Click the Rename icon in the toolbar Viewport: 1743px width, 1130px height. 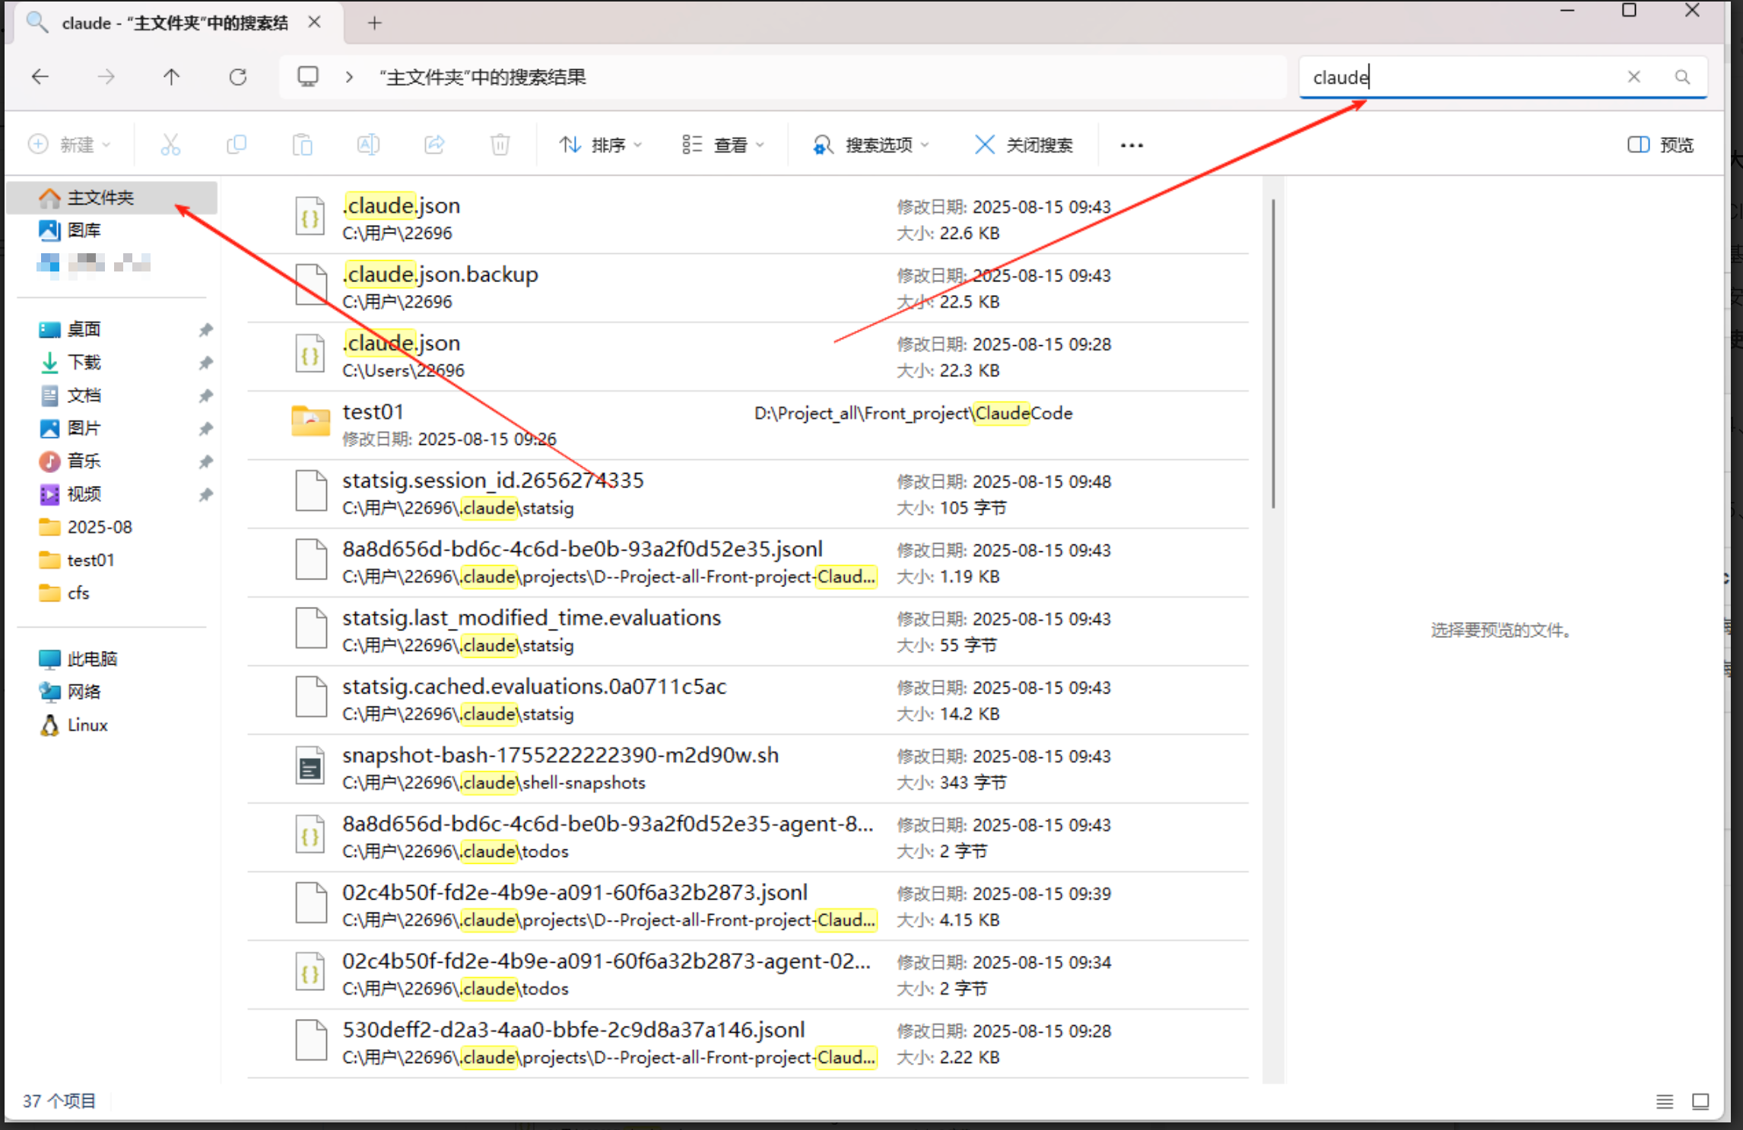368,144
